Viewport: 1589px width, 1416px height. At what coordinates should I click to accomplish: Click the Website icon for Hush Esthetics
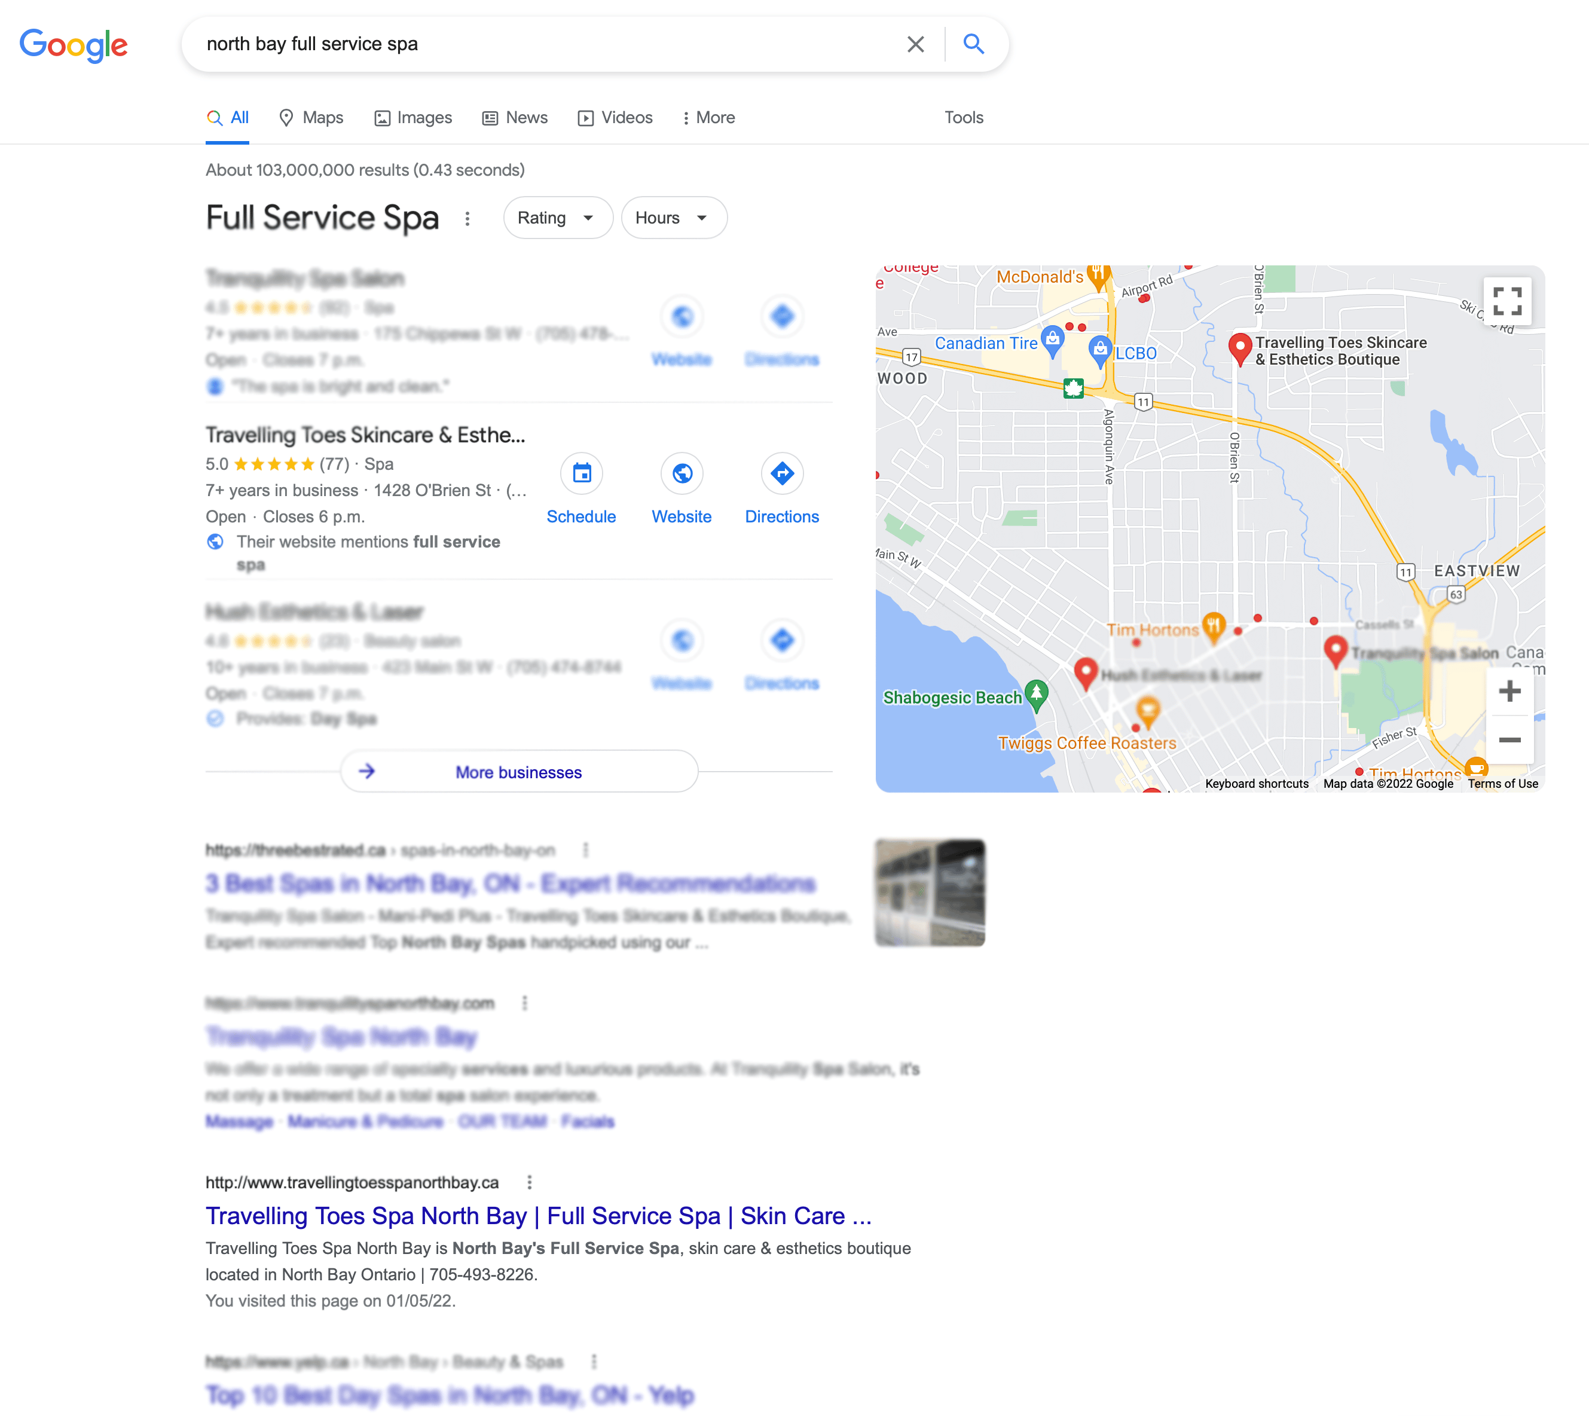point(680,638)
